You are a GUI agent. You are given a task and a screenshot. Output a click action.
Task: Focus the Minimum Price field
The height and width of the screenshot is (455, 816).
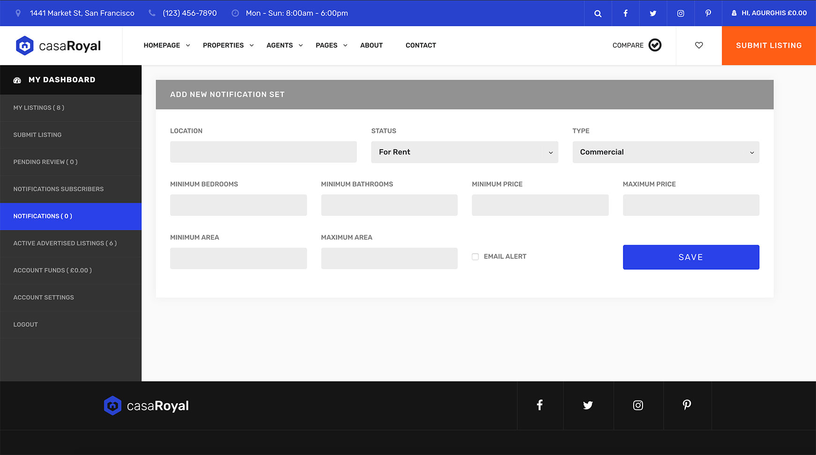pyautogui.click(x=540, y=205)
